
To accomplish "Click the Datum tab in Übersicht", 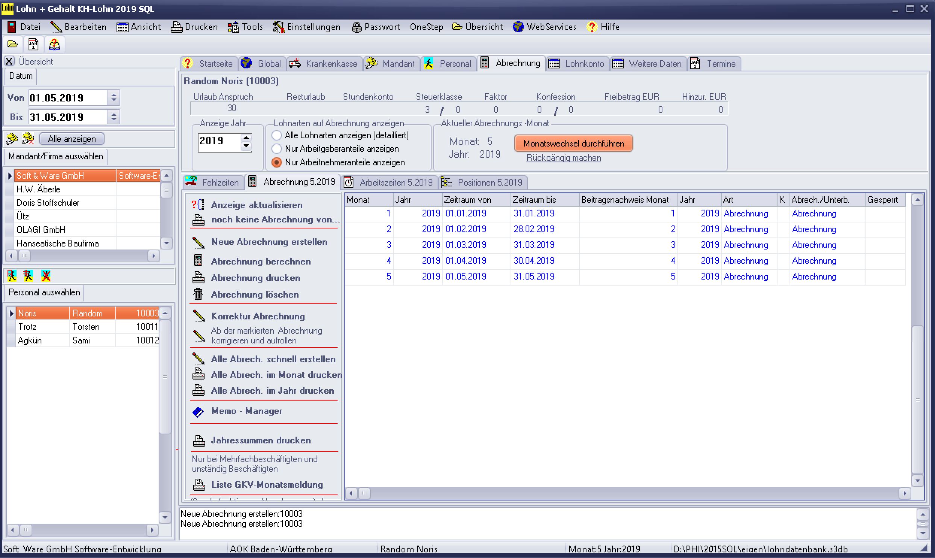I will pos(21,76).
